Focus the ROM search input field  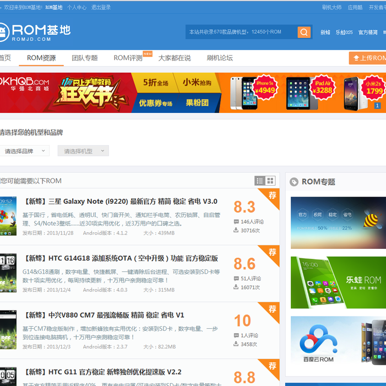click(x=241, y=32)
